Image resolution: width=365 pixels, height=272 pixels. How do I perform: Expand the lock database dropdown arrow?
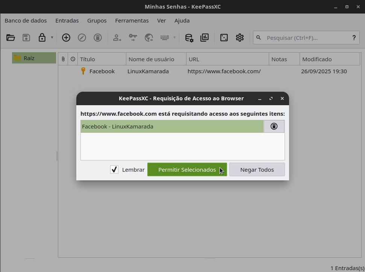pos(52,38)
